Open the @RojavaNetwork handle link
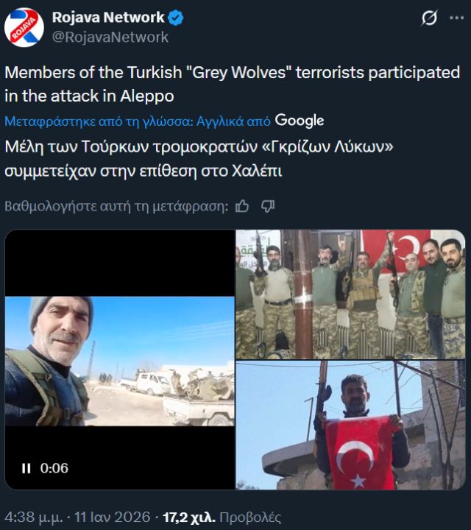471x530 pixels. pyautogui.click(x=110, y=37)
